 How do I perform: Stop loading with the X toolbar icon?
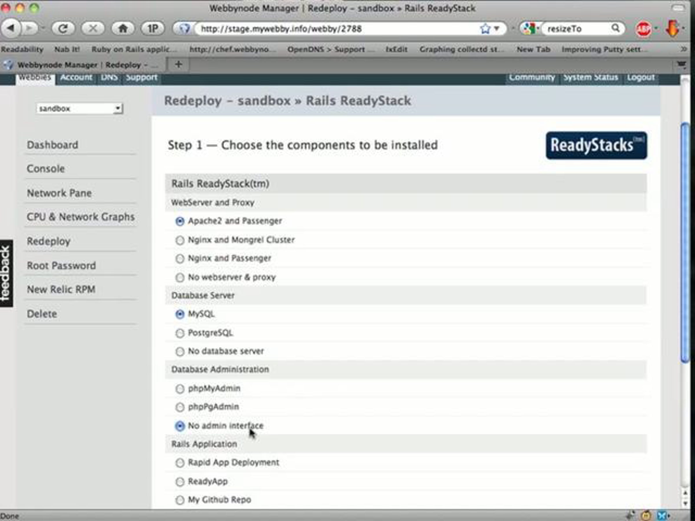tap(93, 29)
